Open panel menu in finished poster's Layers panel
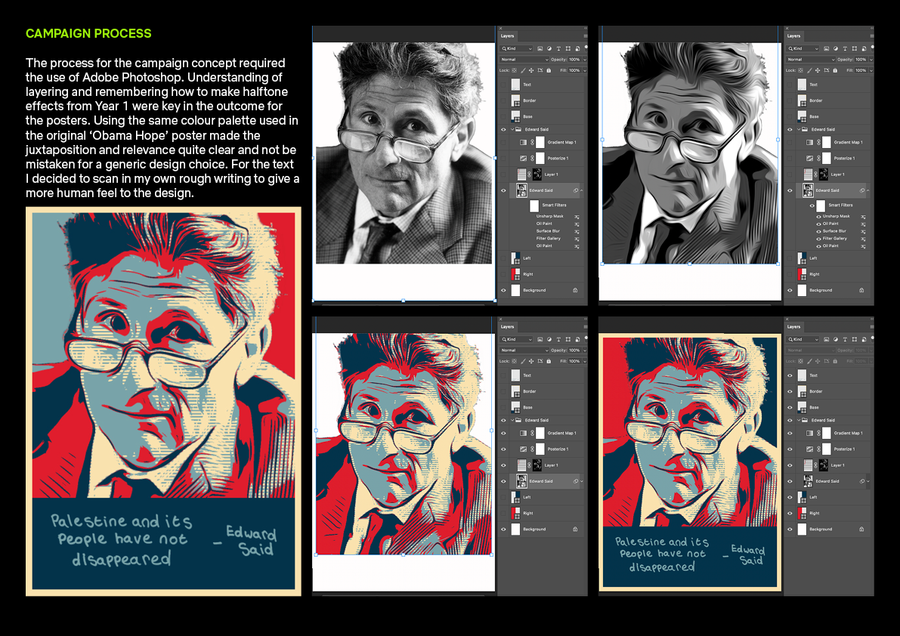The width and height of the screenshot is (900, 636). click(x=871, y=327)
